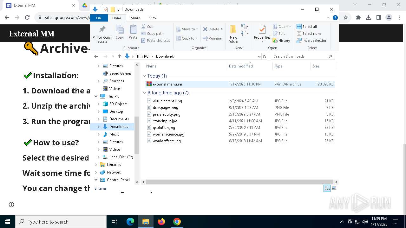The image size is (406, 228).
Task: Click the horizontal scrollbar in file list
Action: coord(239,182)
